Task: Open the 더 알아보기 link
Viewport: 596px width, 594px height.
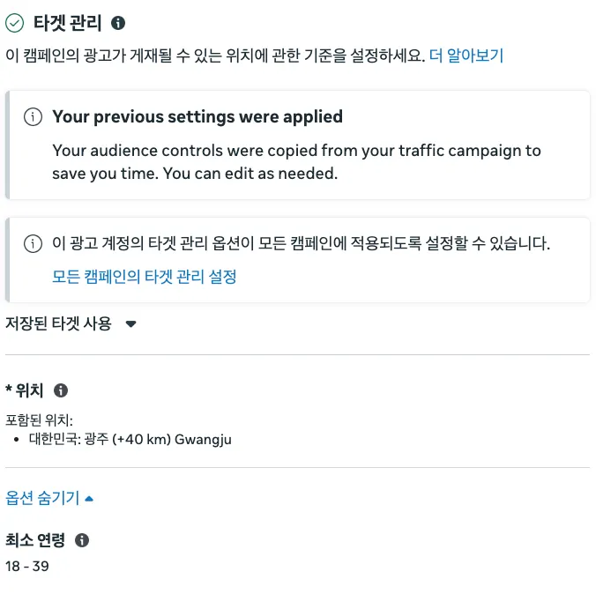Action: click(x=466, y=56)
